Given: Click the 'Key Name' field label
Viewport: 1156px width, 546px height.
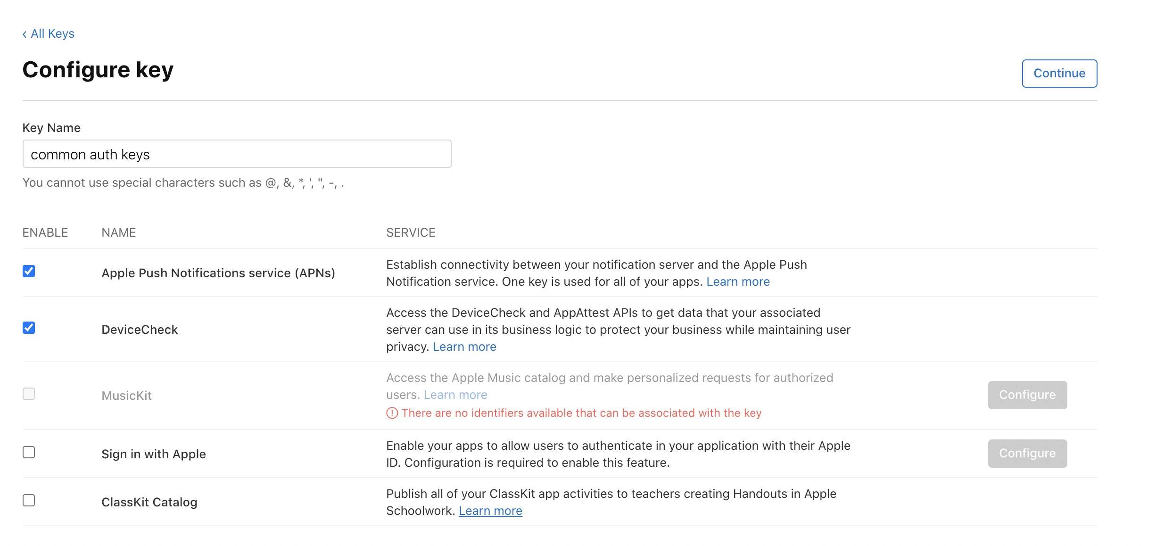Looking at the screenshot, I should point(51,128).
